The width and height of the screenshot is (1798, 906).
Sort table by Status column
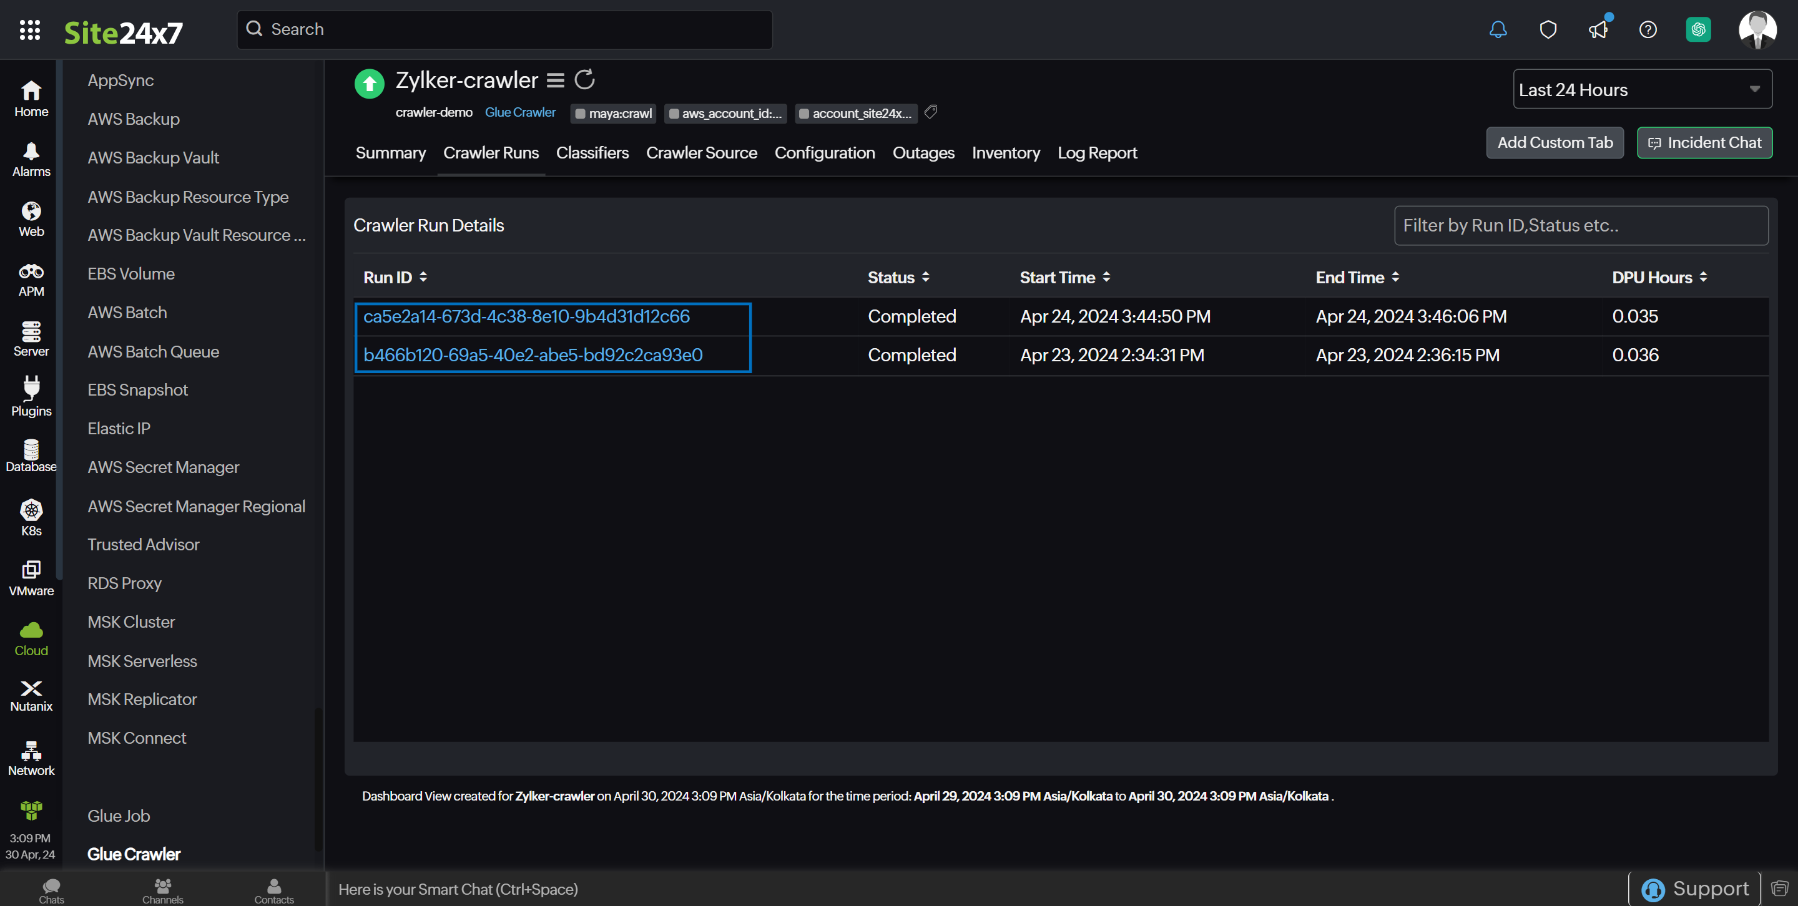tap(925, 277)
